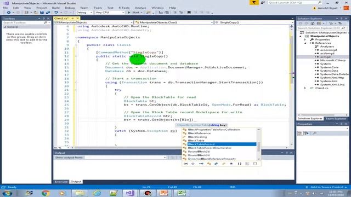Click Add to Source Control in status bar
Screen dimensions: 351x197
pyautogui.click(x=327, y=187)
